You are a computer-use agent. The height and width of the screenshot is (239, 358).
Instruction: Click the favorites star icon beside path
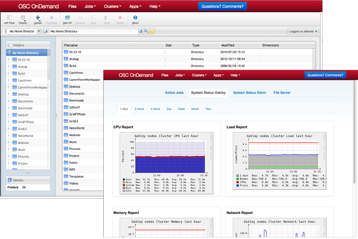tap(152, 31)
